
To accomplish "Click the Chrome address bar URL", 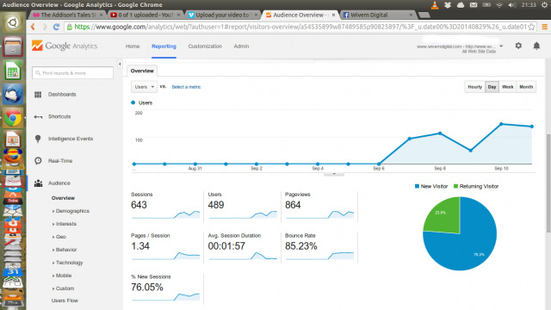I will (300, 27).
